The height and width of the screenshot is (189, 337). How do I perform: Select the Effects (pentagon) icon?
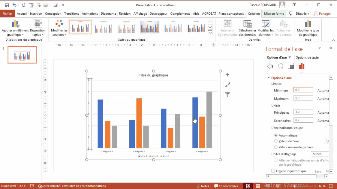(280, 66)
